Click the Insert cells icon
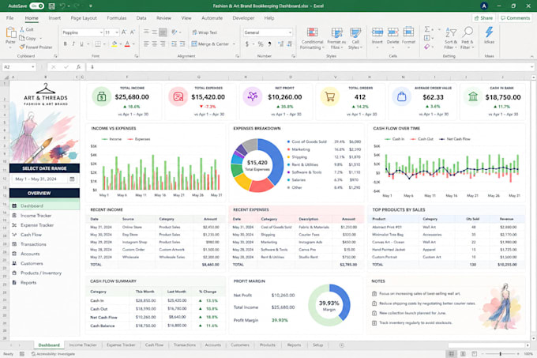Image resolution: width=537 pixels, height=358 pixels. coord(377,32)
